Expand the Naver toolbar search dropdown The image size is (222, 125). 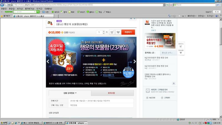(x=35, y=12)
